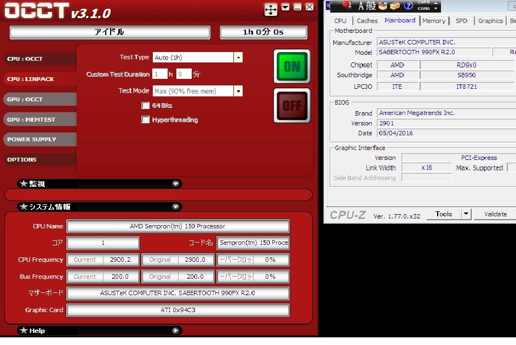Image resolution: width=516 pixels, height=345 pixels.
Task: Click custom test duration minutes field
Action: (184, 74)
